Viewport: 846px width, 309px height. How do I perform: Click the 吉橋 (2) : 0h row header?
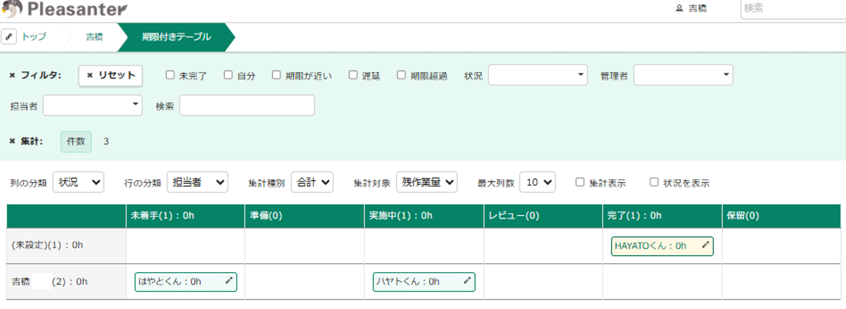click(x=66, y=281)
